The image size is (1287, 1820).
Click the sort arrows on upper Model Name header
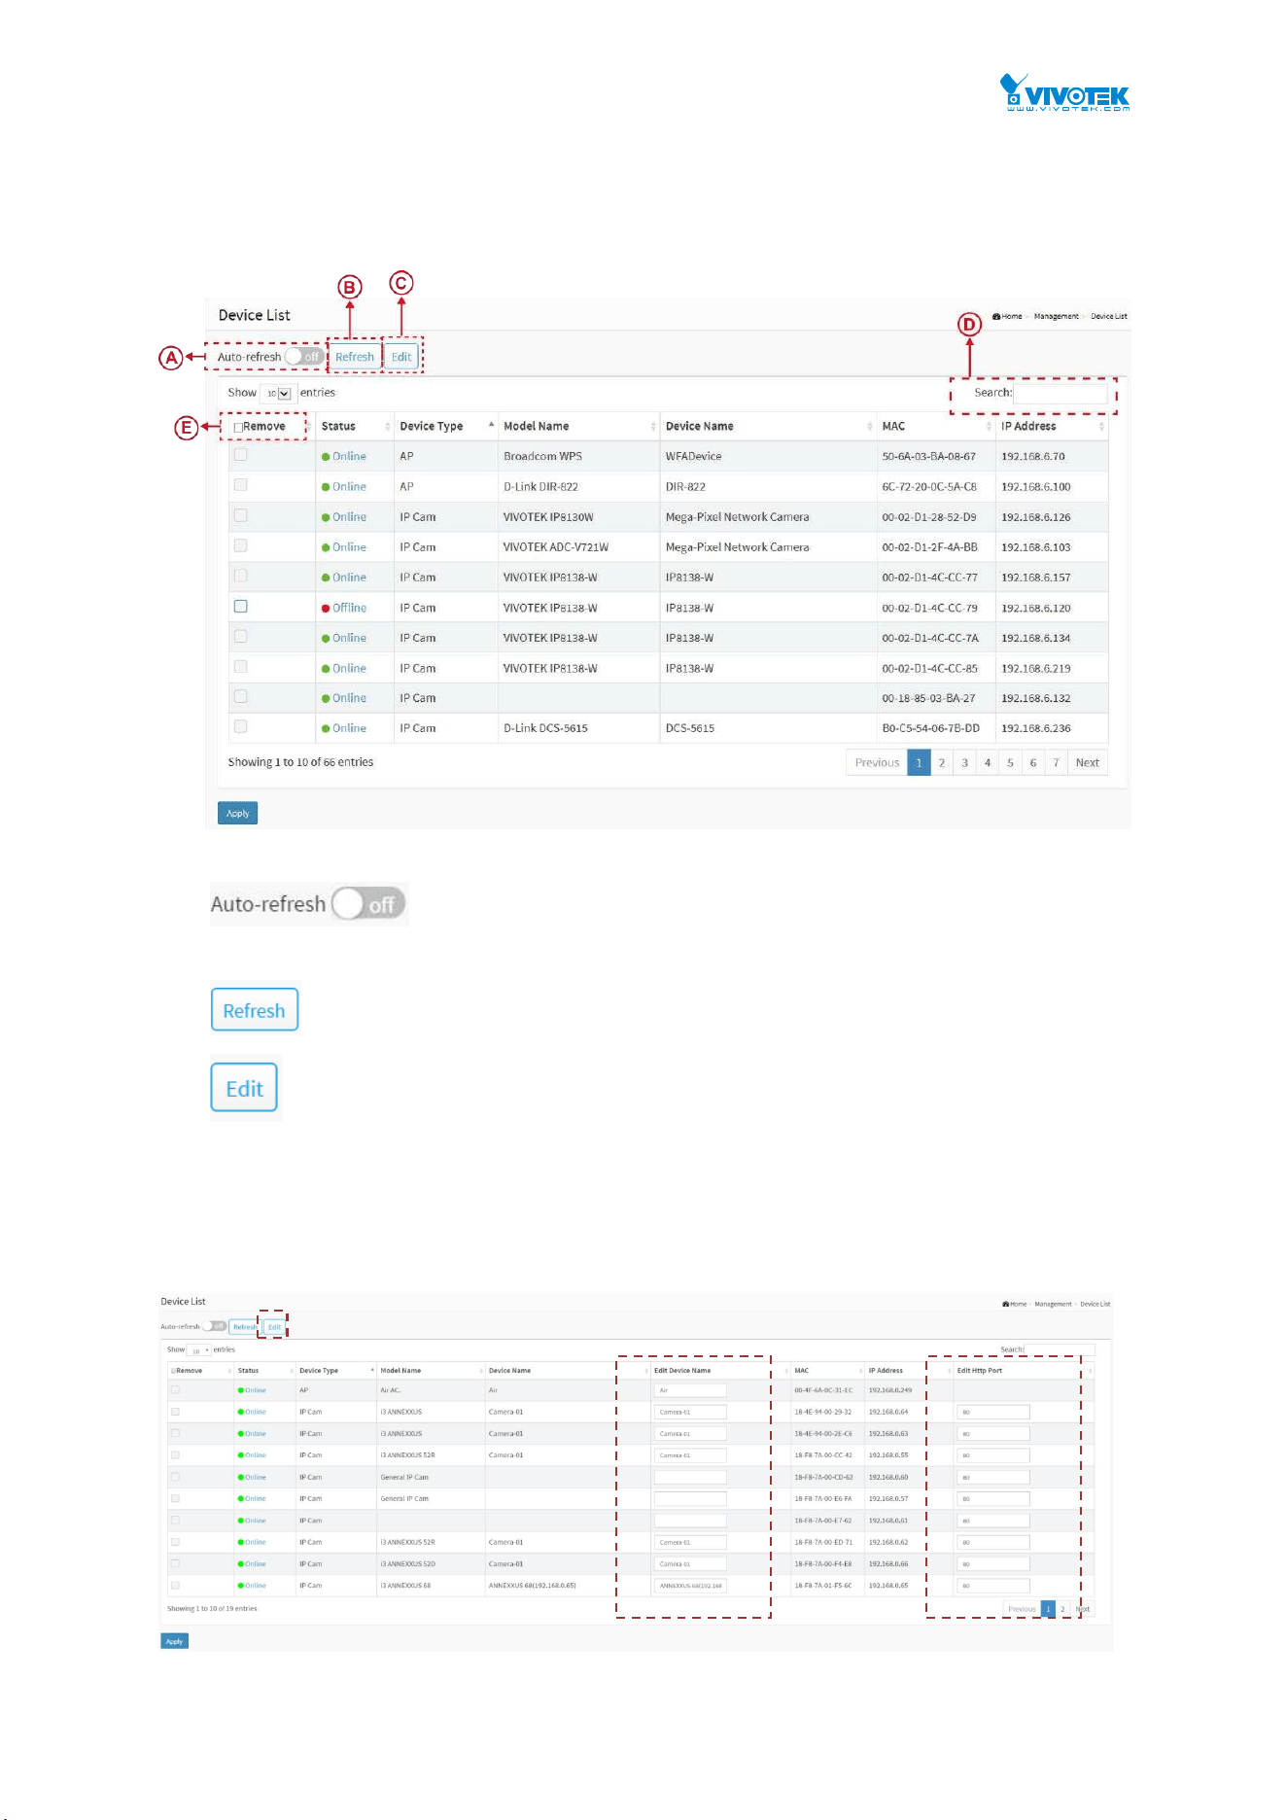click(x=653, y=426)
